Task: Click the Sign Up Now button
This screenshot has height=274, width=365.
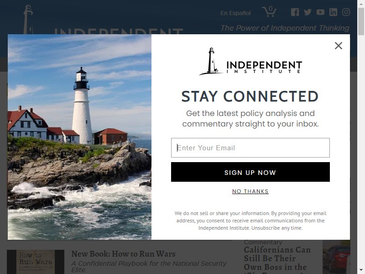Action: (250, 172)
